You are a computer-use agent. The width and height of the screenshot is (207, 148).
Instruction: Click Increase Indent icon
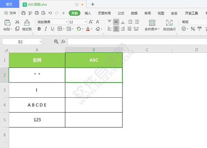[137, 22]
